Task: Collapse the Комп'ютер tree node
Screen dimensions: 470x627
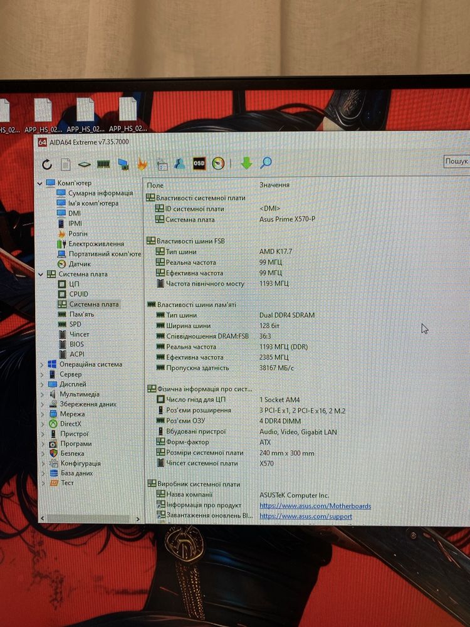Action: pyautogui.click(x=39, y=184)
